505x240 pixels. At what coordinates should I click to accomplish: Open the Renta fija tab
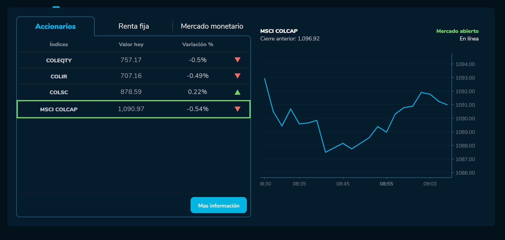coord(134,26)
